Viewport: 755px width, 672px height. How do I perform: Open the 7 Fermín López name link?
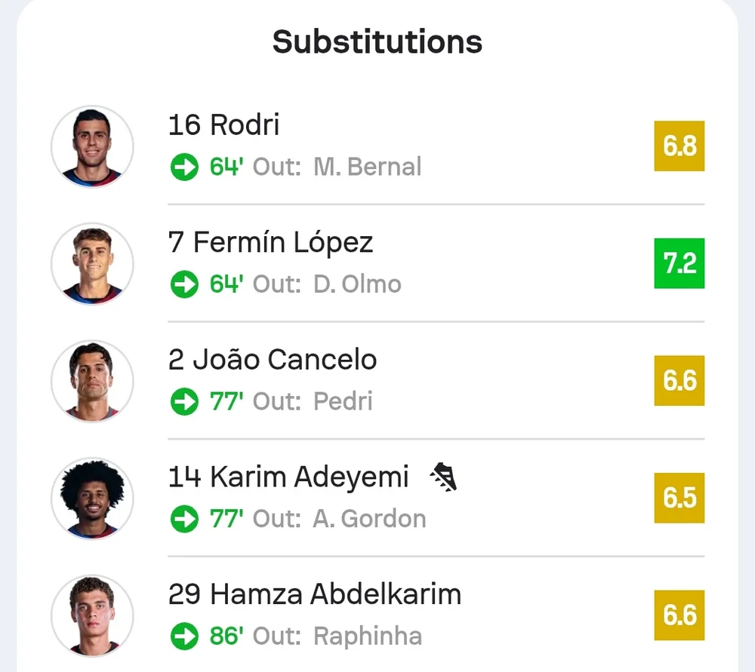pos(270,242)
